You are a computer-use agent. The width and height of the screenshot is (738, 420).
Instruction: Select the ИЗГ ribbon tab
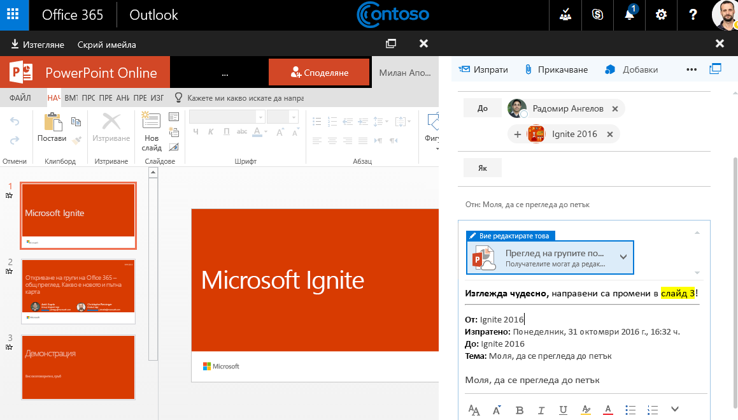(x=157, y=98)
